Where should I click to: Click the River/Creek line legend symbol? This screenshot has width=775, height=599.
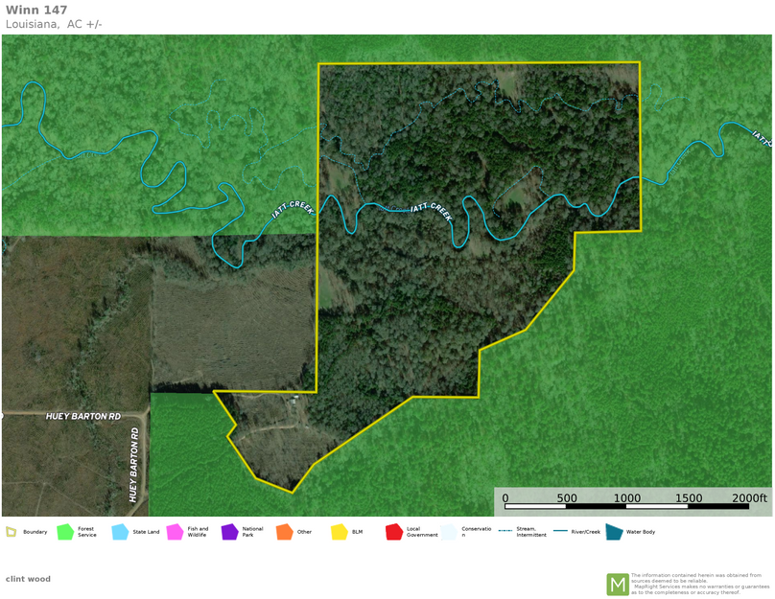(x=559, y=532)
